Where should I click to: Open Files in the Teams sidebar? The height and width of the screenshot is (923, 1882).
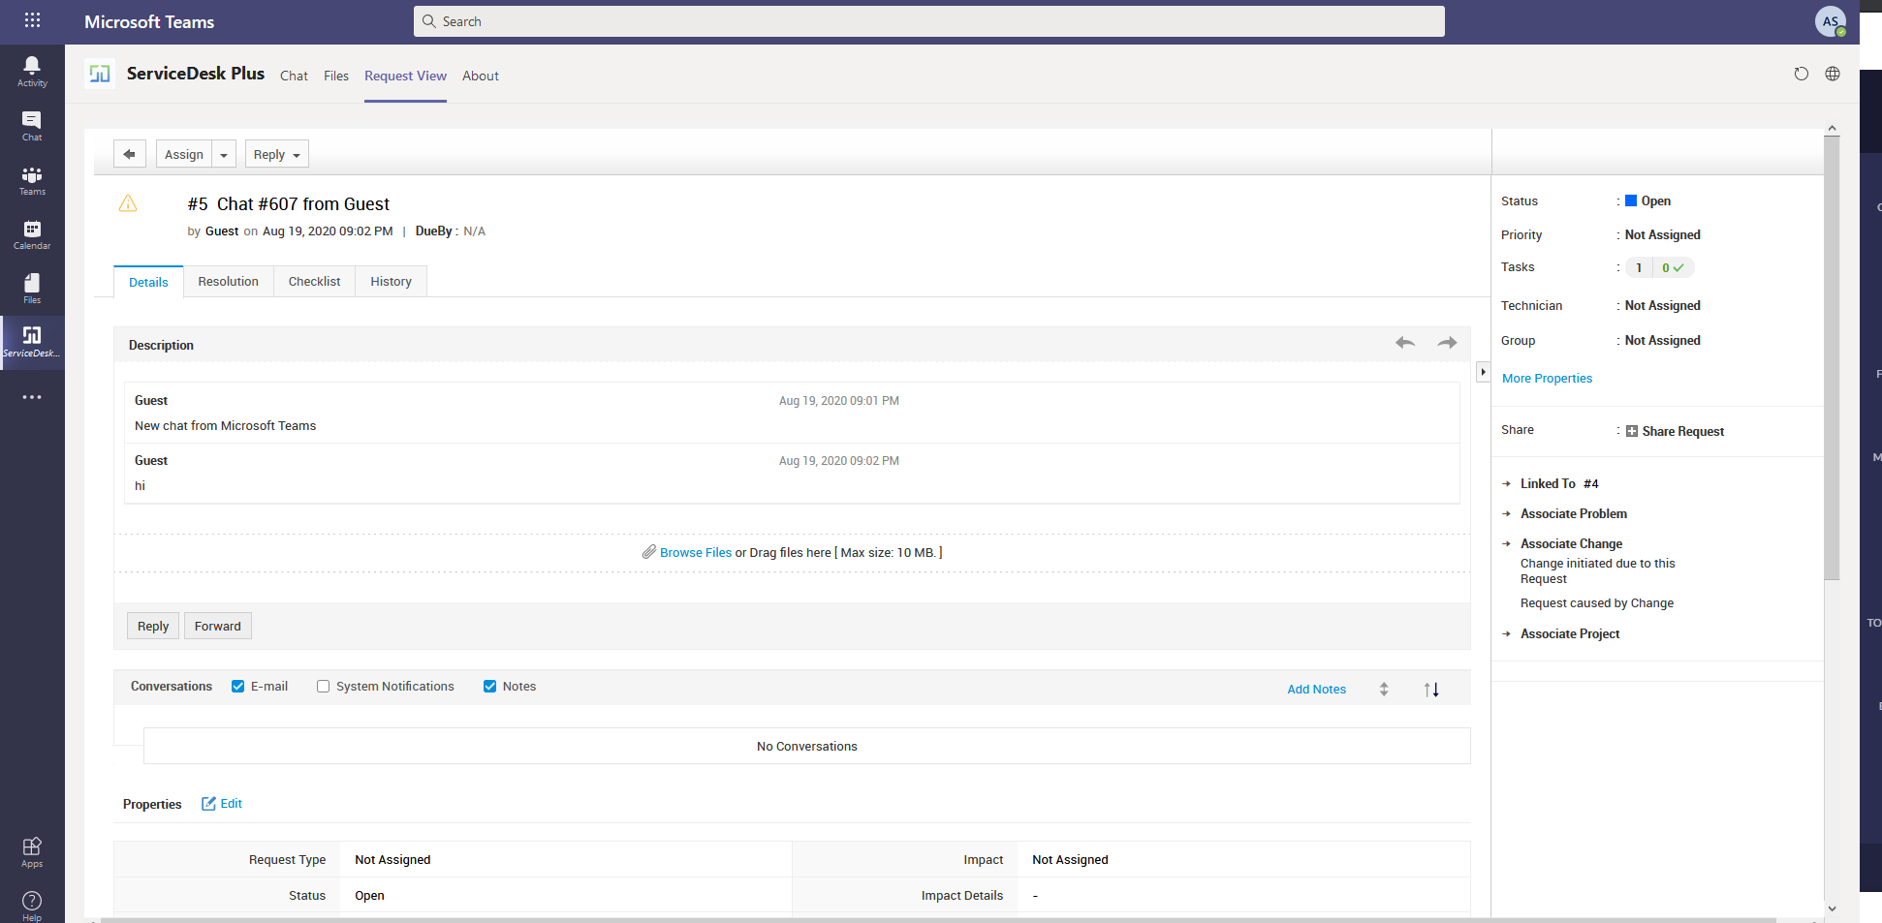32,289
